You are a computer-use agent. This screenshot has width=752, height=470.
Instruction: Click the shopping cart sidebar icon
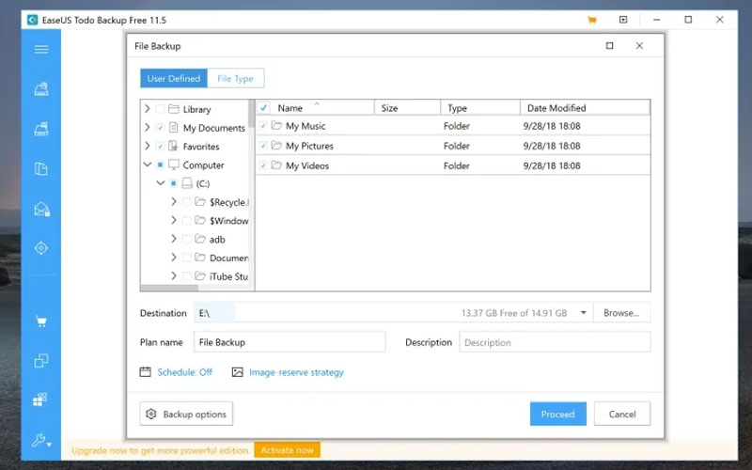(41, 321)
